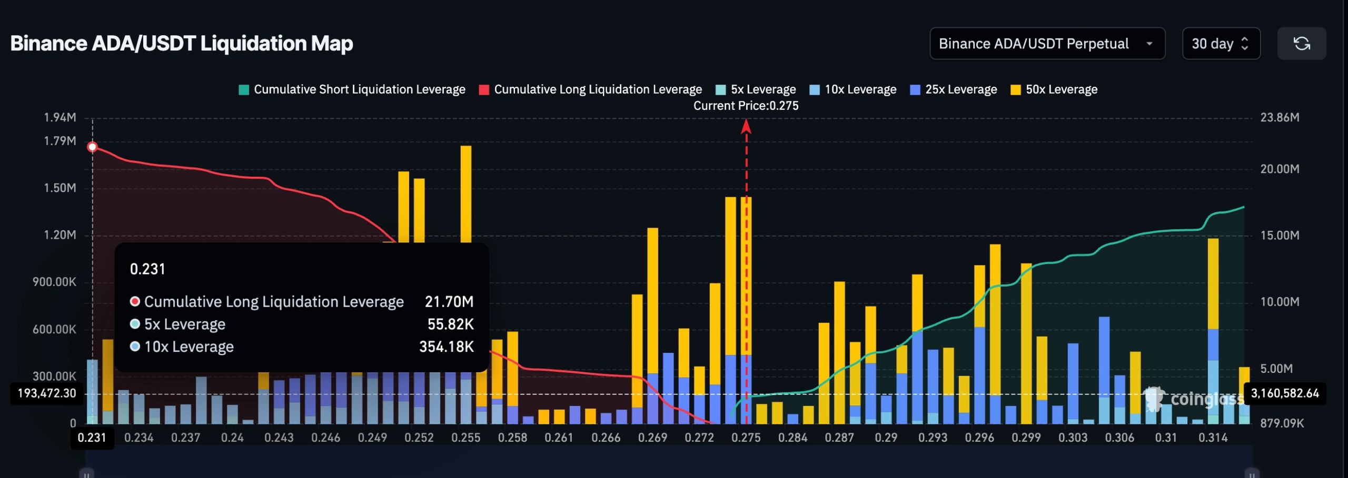
Task: Click the red dot marker on the long liquidation line
Action: [x=93, y=148]
